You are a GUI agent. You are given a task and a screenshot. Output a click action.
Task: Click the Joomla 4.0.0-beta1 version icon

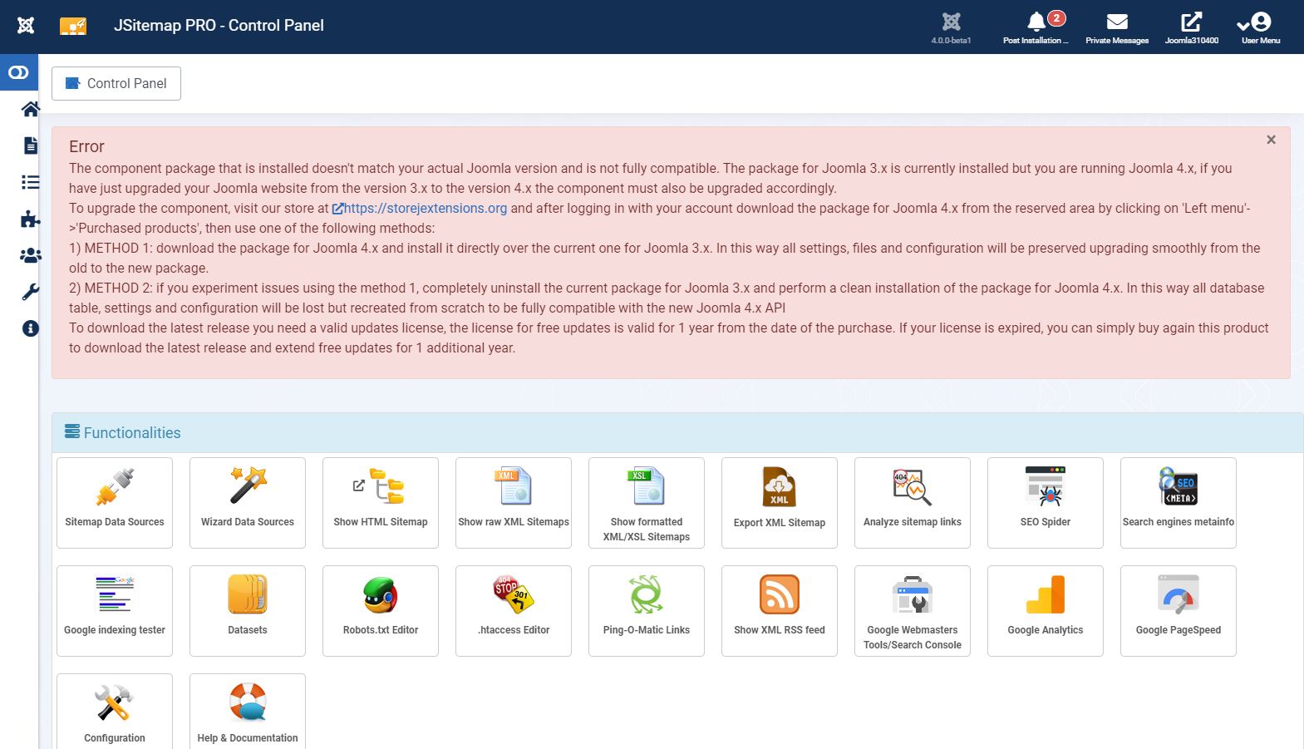click(x=952, y=27)
